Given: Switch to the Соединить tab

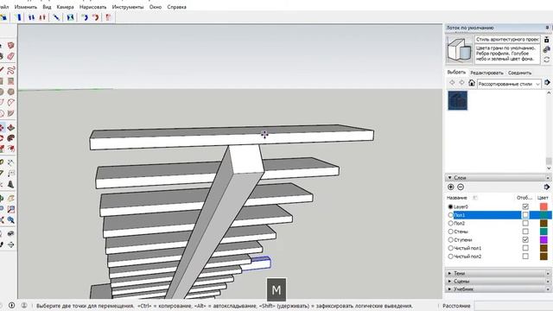Looking at the screenshot, I should [x=519, y=73].
